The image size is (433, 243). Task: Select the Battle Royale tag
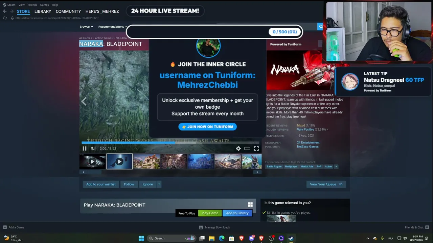[274, 166]
